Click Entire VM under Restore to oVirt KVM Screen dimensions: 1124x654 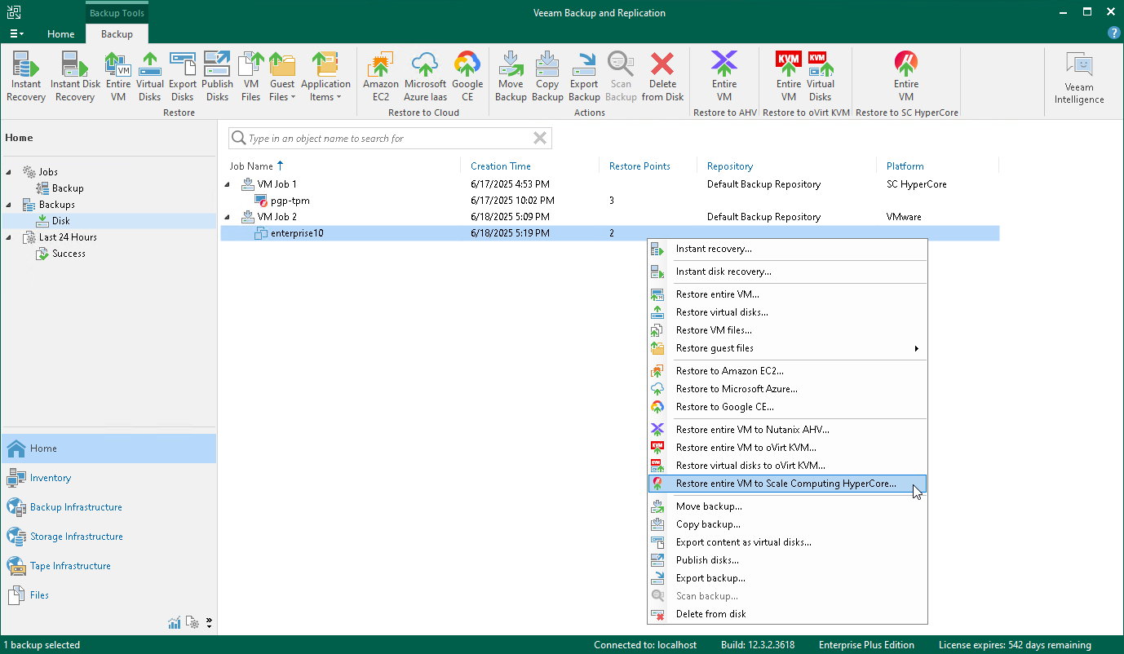[789, 77]
